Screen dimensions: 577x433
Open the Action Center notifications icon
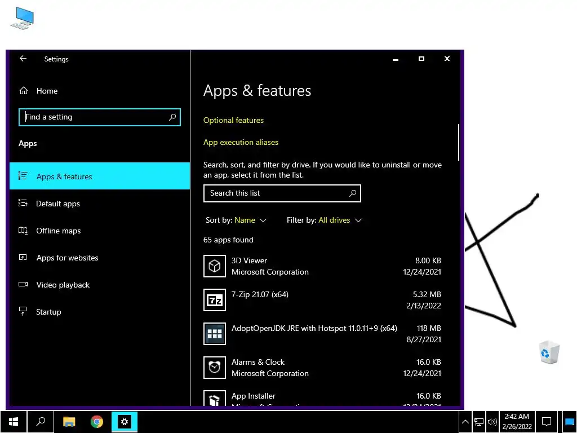point(547,422)
